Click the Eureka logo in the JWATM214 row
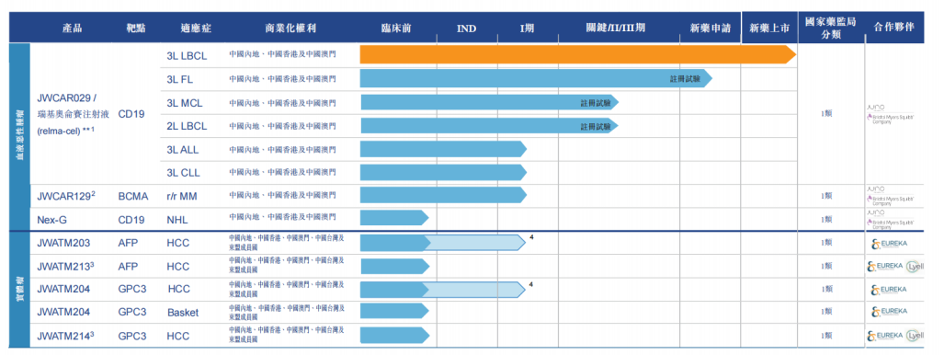 884,336
